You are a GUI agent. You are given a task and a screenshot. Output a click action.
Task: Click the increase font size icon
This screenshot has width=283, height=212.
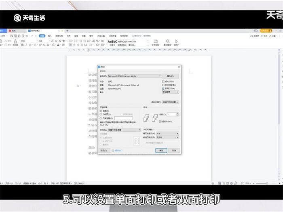pyautogui.click(x=53, y=41)
